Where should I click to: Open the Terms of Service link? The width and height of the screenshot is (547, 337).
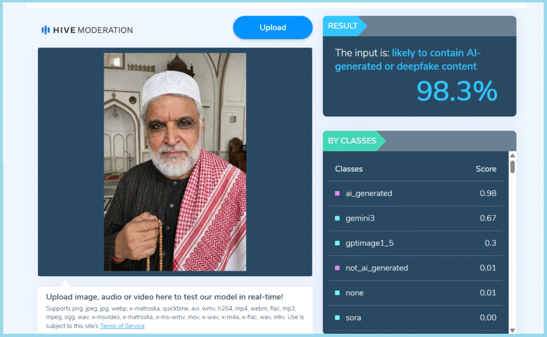click(x=122, y=326)
